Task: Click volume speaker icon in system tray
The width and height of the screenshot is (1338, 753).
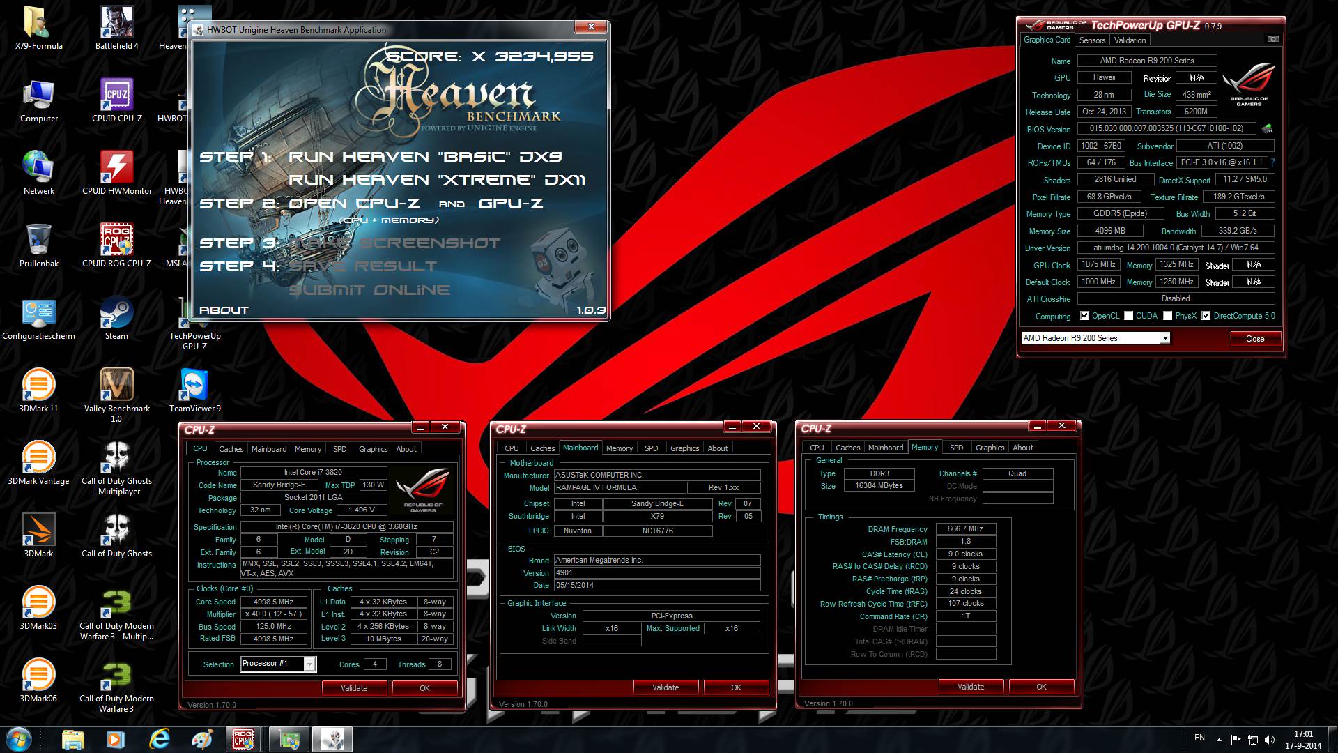Action: (x=1269, y=739)
